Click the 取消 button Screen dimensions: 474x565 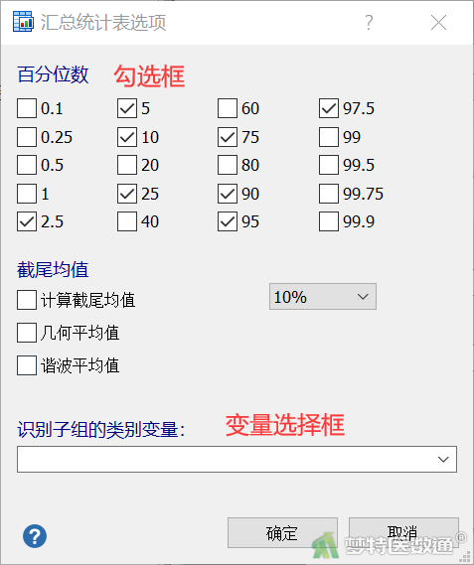[x=403, y=533]
